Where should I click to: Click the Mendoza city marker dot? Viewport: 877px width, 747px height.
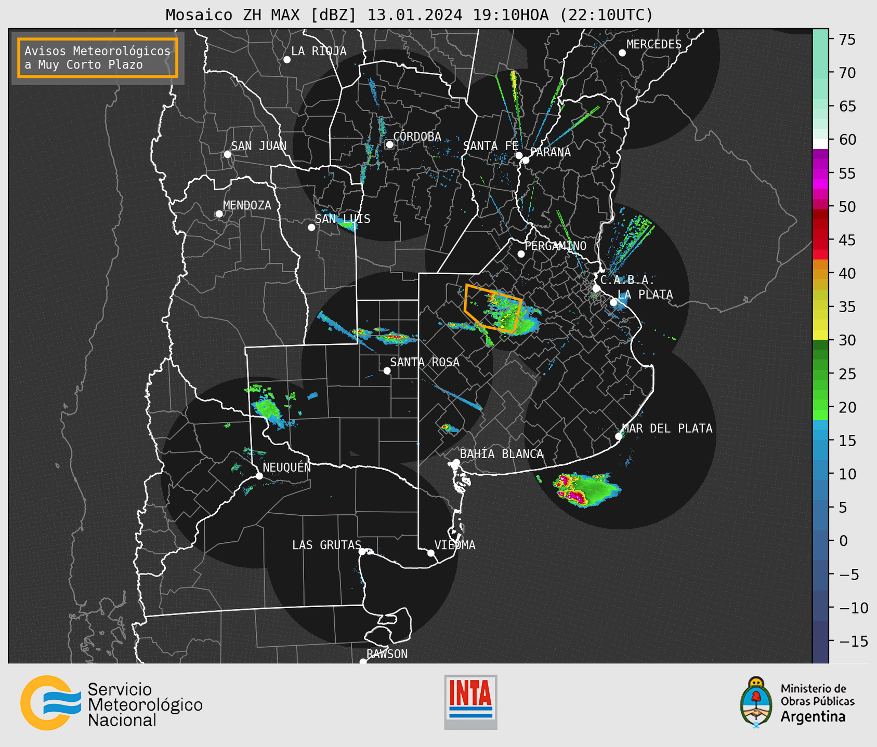click(219, 214)
